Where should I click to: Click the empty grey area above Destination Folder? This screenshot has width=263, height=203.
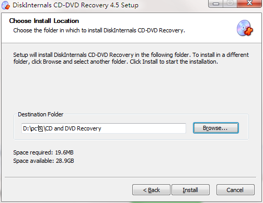coord(131,87)
